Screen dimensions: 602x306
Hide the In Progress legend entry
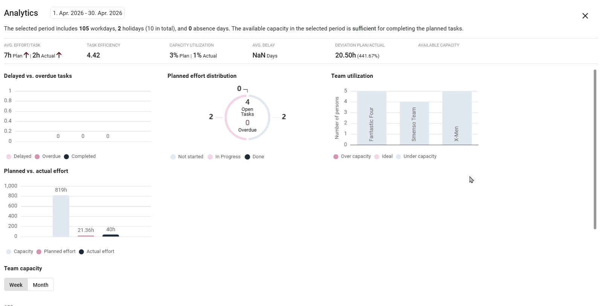[x=224, y=157]
